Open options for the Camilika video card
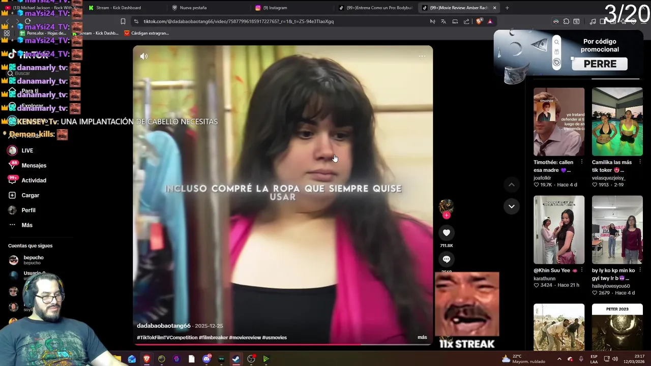This screenshot has height=366, width=651. [640, 162]
